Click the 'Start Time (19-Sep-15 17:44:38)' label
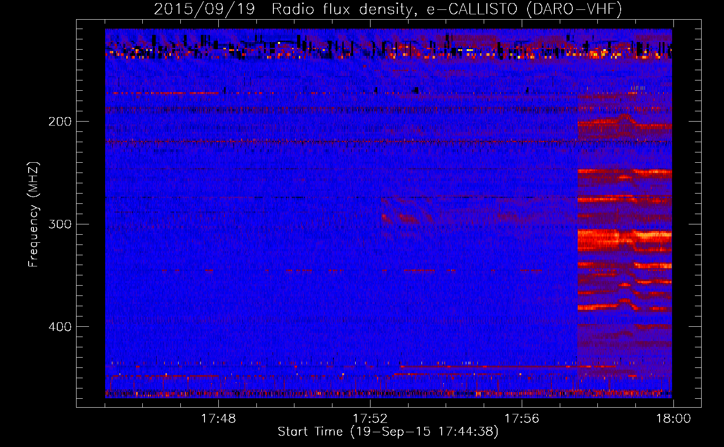The width and height of the screenshot is (724, 447). pos(388,432)
